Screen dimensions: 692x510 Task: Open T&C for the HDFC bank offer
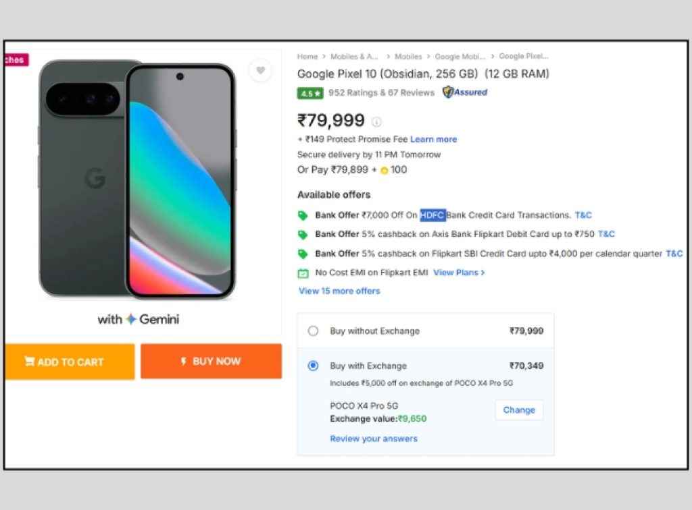coord(583,215)
